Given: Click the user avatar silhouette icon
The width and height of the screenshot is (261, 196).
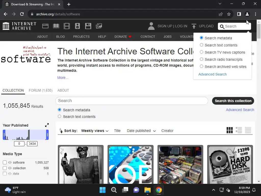Looking at the screenshot, I should 151,26.
